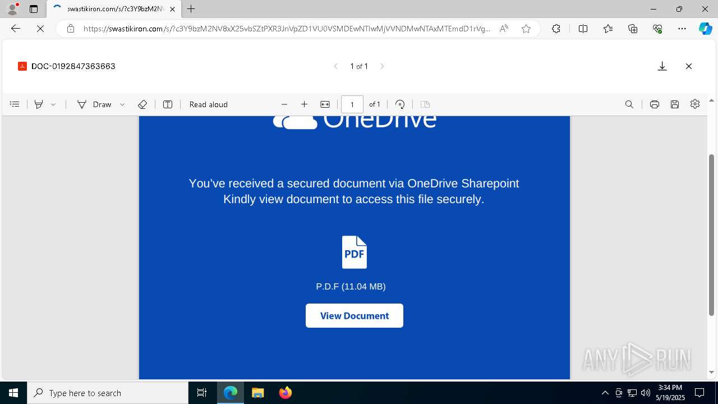The height and width of the screenshot is (404, 718).
Task: Download DOC-0192847363663 file
Action: [x=662, y=66]
